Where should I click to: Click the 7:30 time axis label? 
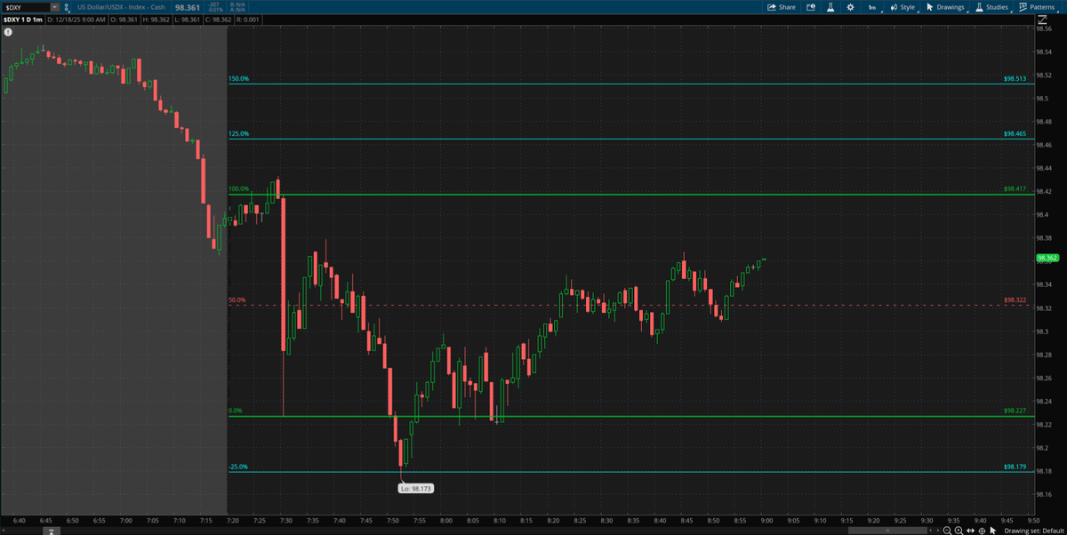(286, 519)
